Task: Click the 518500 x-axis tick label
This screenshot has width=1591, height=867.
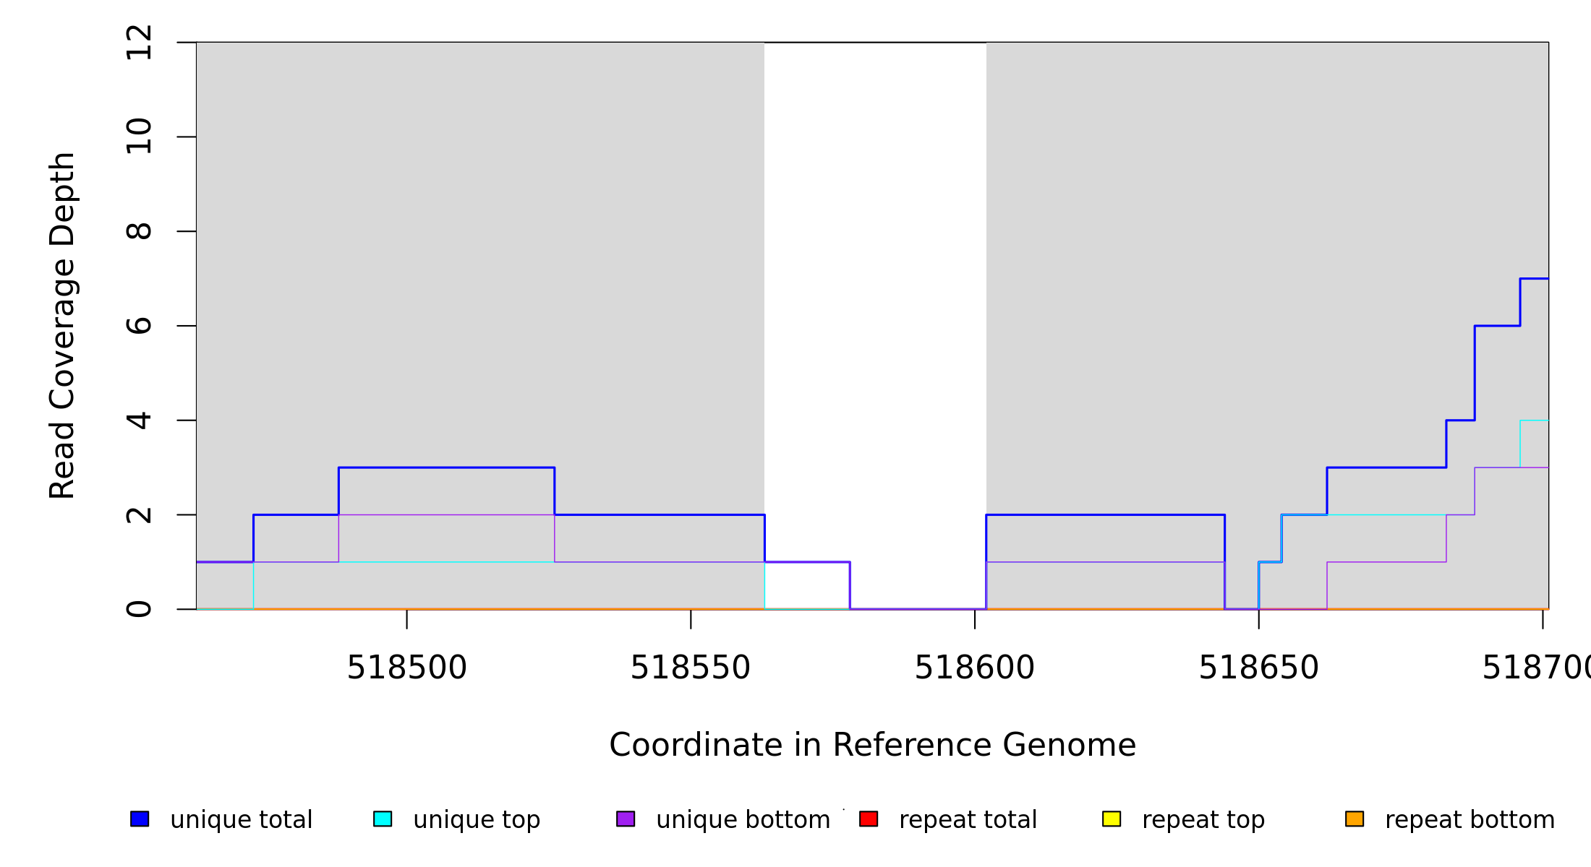Action: (x=406, y=668)
